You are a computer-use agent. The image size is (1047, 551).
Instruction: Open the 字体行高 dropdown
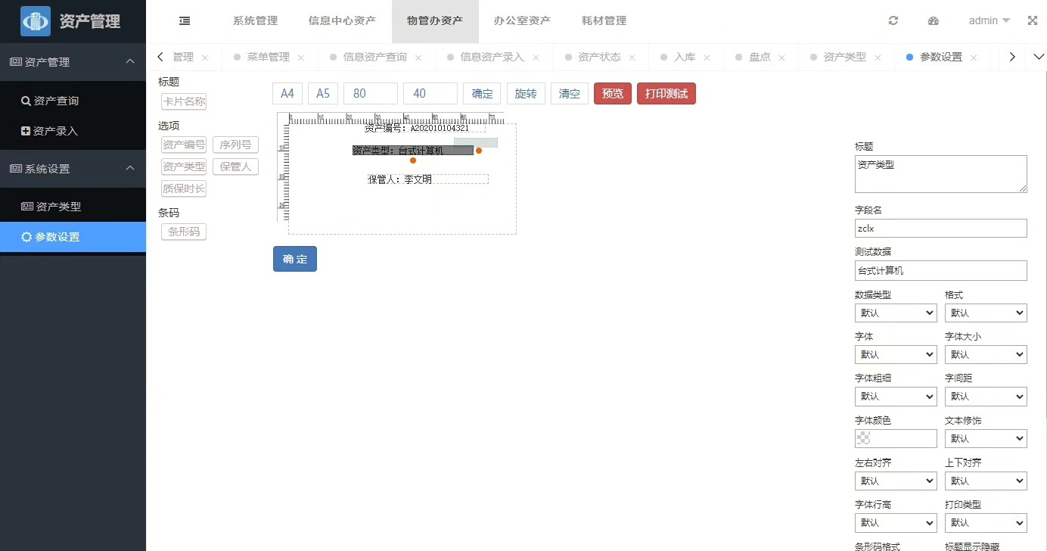coord(896,522)
